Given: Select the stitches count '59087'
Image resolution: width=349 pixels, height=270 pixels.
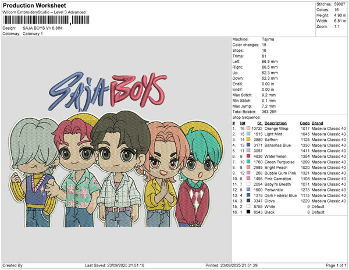Looking at the screenshot, I should (x=340, y=4).
